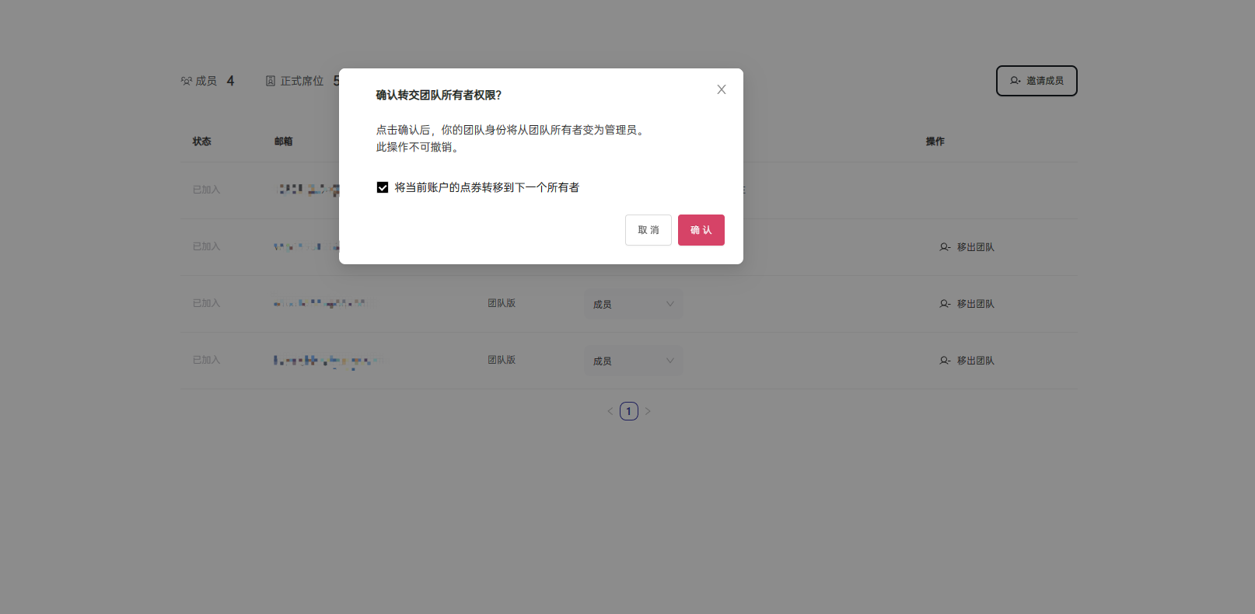The height and width of the screenshot is (614, 1255).
Task: Click the 取消 cancel button
Action: point(648,230)
